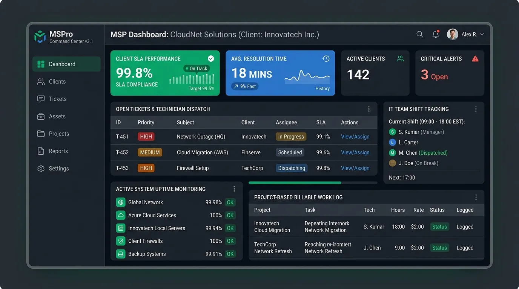Expand the Alex R. account dropdown chevron
519x289 pixels.
(x=482, y=34)
